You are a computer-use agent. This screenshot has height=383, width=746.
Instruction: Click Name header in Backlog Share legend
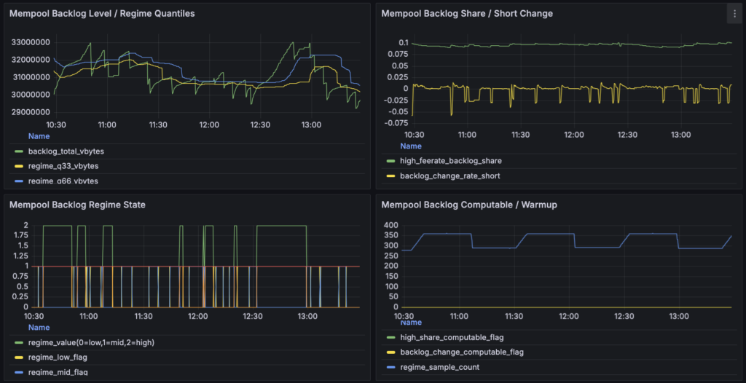411,146
